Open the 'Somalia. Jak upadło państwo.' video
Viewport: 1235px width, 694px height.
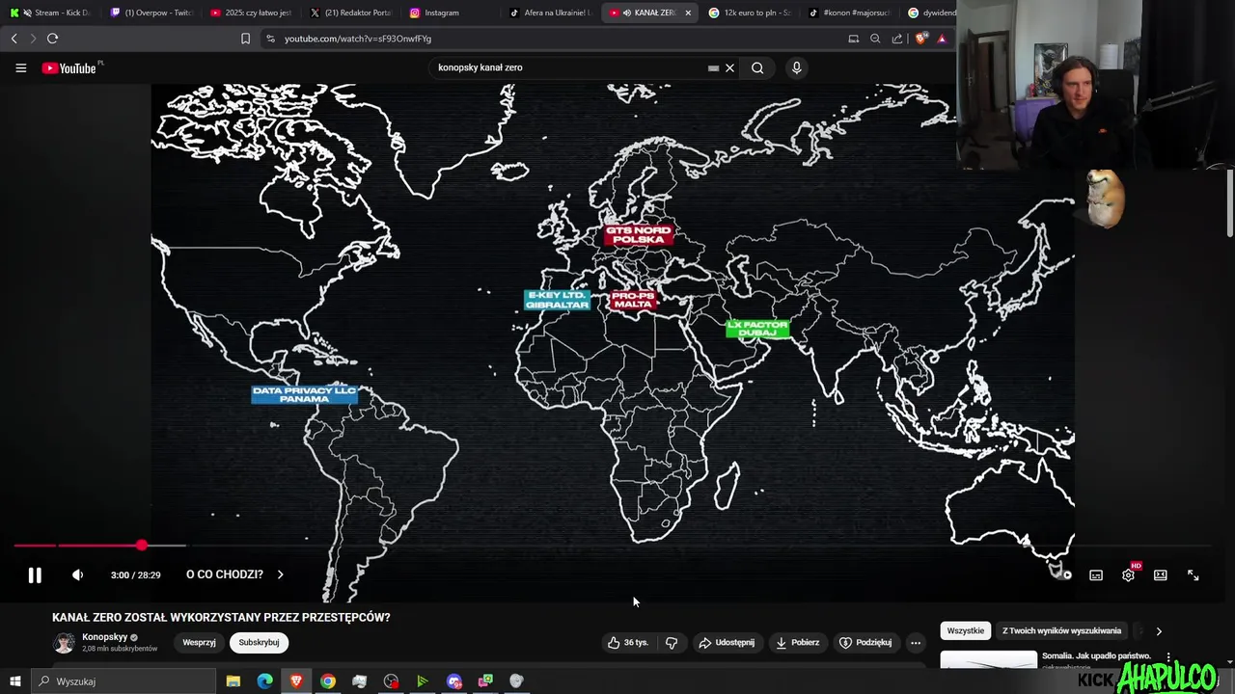coord(1096,655)
